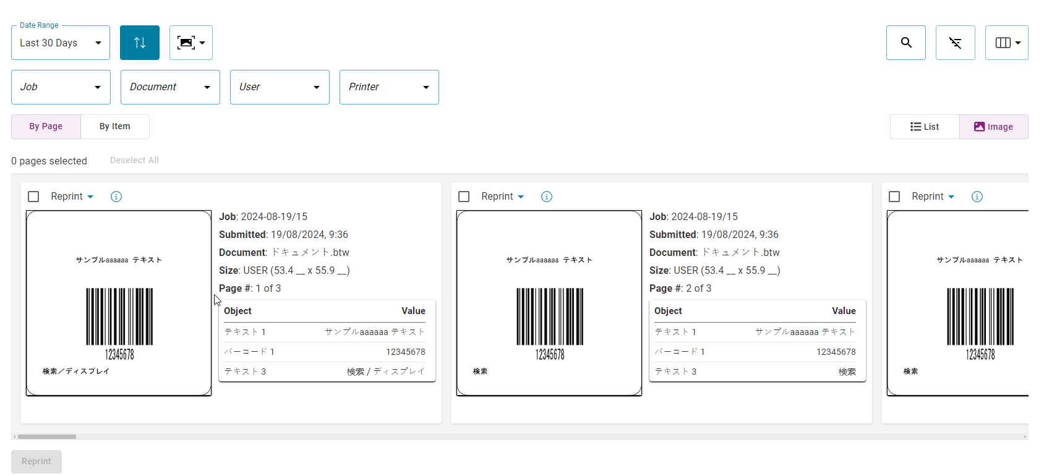
Task: Expand Reprint menu on Page 1 card
Action: 72,197
